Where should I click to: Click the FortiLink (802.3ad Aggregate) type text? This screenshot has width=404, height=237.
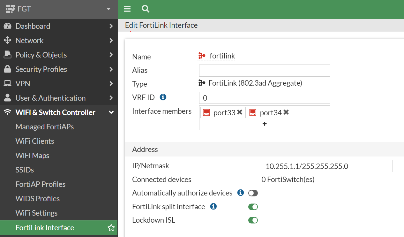[x=255, y=83]
